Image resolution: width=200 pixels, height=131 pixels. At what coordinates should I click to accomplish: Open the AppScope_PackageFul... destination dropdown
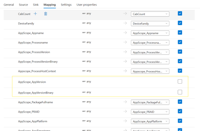[x=150, y=102]
